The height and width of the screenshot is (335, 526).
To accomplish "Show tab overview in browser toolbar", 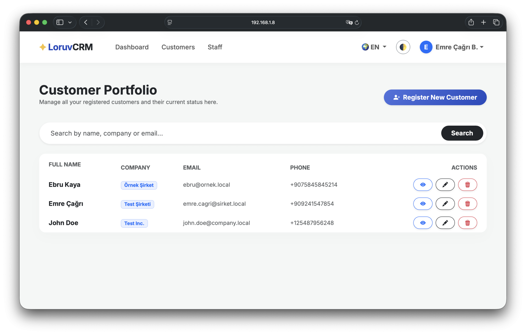I will pyautogui.click(x=496, y=22).
